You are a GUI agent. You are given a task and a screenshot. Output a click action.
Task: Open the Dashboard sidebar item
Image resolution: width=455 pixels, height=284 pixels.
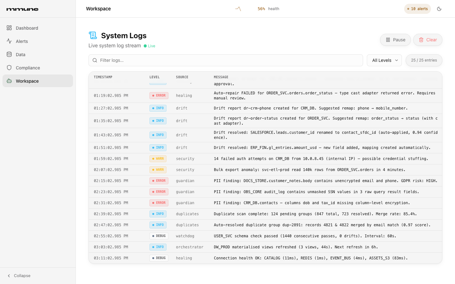(38, 28)
